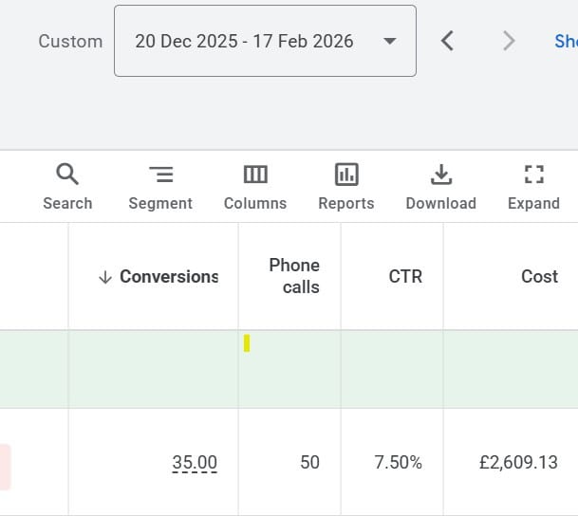
Task: Click the Custom date range label
Action: click(x=70, y=41)
